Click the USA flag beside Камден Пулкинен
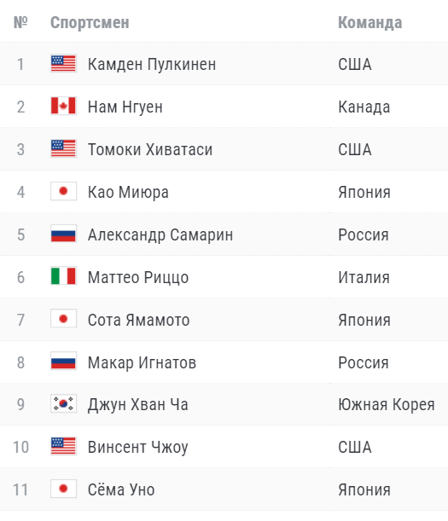This screenshot has height=521, width=448. [x=63, y=63]
